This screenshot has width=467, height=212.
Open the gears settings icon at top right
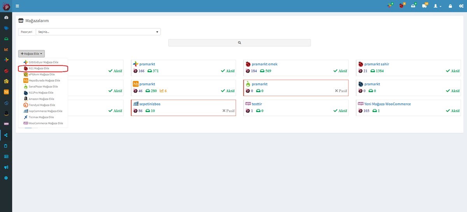tap(461, 6)
